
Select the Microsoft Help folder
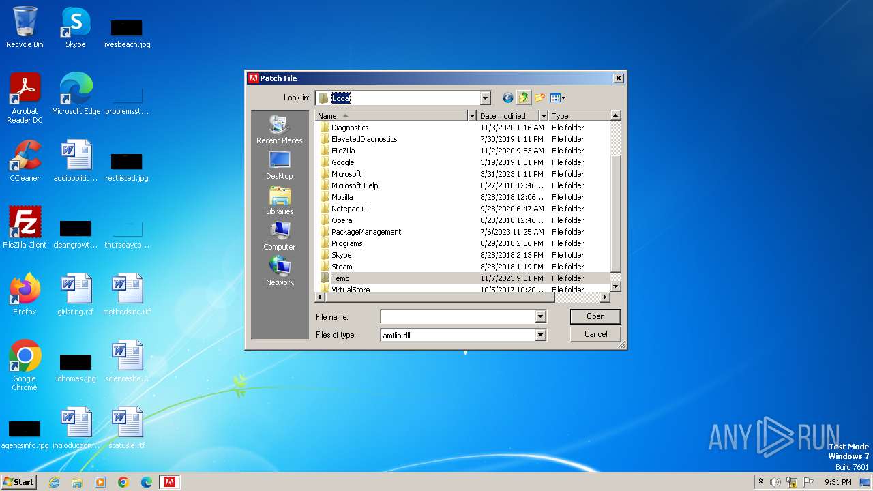(x=355, y=185)
